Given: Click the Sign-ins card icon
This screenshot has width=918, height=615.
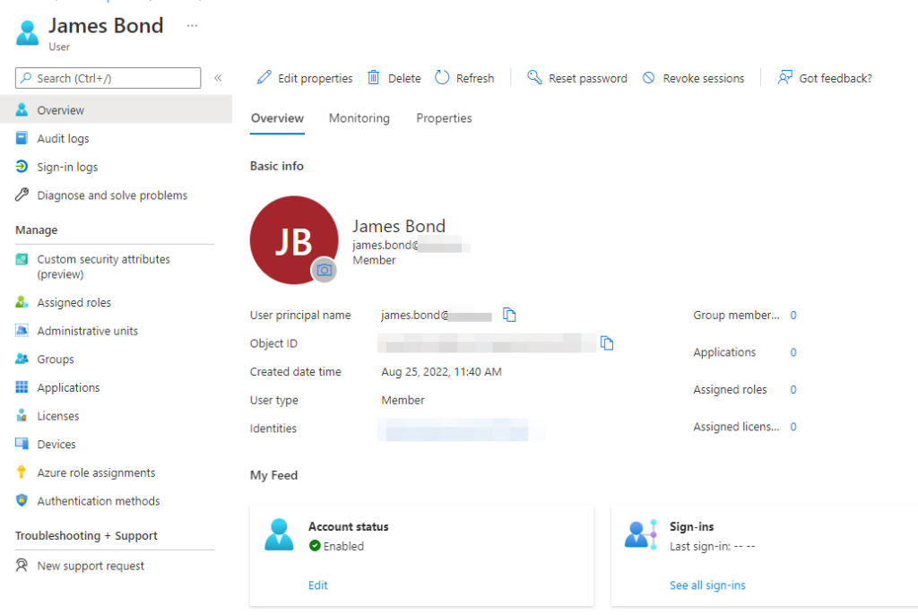Looking at the screenshot, I should click(640, 534).
